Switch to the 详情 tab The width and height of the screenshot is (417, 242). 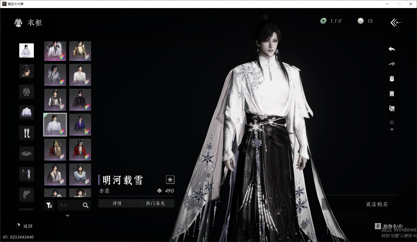click(x=117, y=203)
